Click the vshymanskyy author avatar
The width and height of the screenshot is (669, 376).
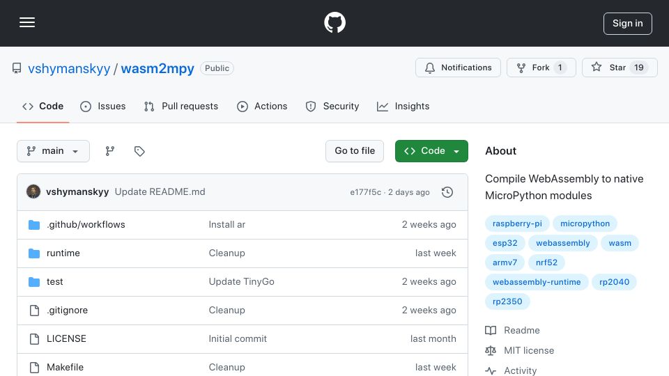point(33,192)
